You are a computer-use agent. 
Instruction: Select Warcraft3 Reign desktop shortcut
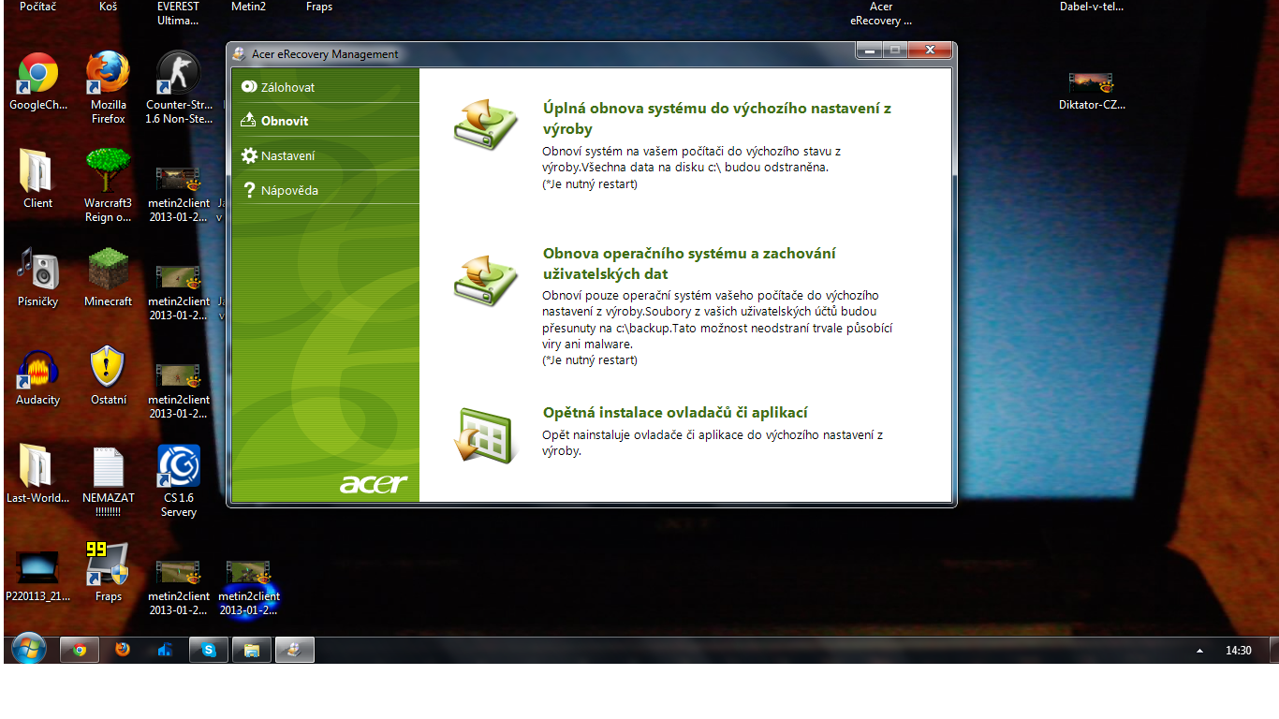pyautogui.click(x=108, y=185)
